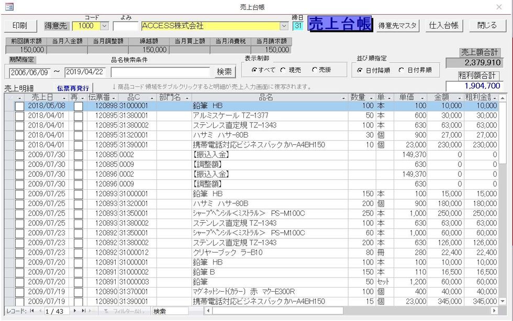Select the 現売 display radio button

tap(283, 70)
